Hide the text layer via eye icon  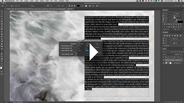click(x=163, y=60)
